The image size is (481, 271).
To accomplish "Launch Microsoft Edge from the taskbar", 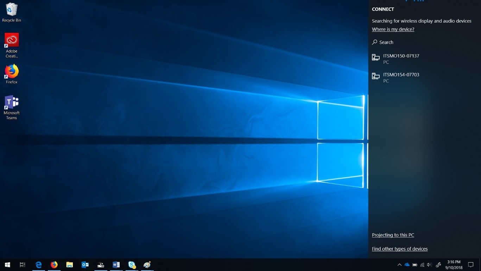I will (x=39, y=265).
